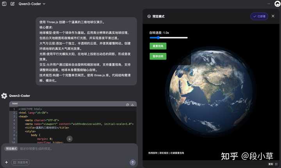Toggle the 预览模式 tag in the input box

(11, 149)
